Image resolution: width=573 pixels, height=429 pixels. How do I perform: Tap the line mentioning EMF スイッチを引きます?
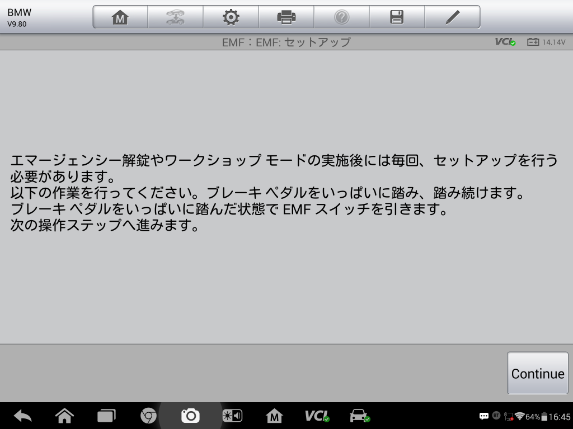coord(229,209)
